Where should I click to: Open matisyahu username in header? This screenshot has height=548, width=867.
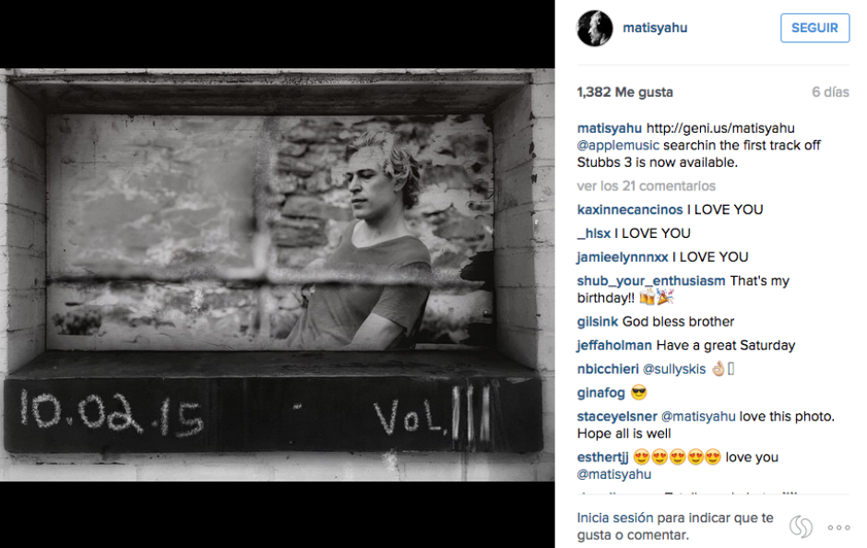(x=655, y=28)
